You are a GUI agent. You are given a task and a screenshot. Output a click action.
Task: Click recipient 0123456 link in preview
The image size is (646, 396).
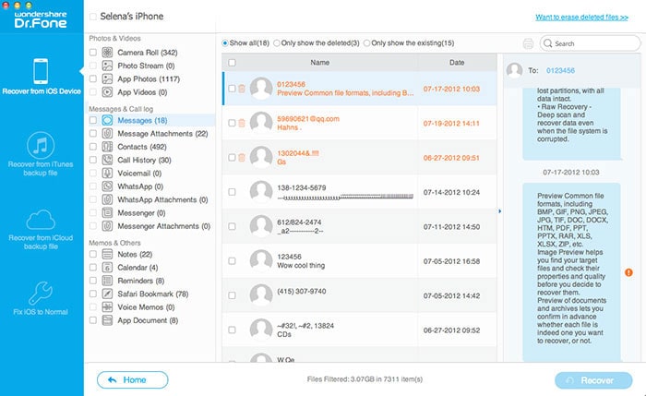(x=560, y=70)
